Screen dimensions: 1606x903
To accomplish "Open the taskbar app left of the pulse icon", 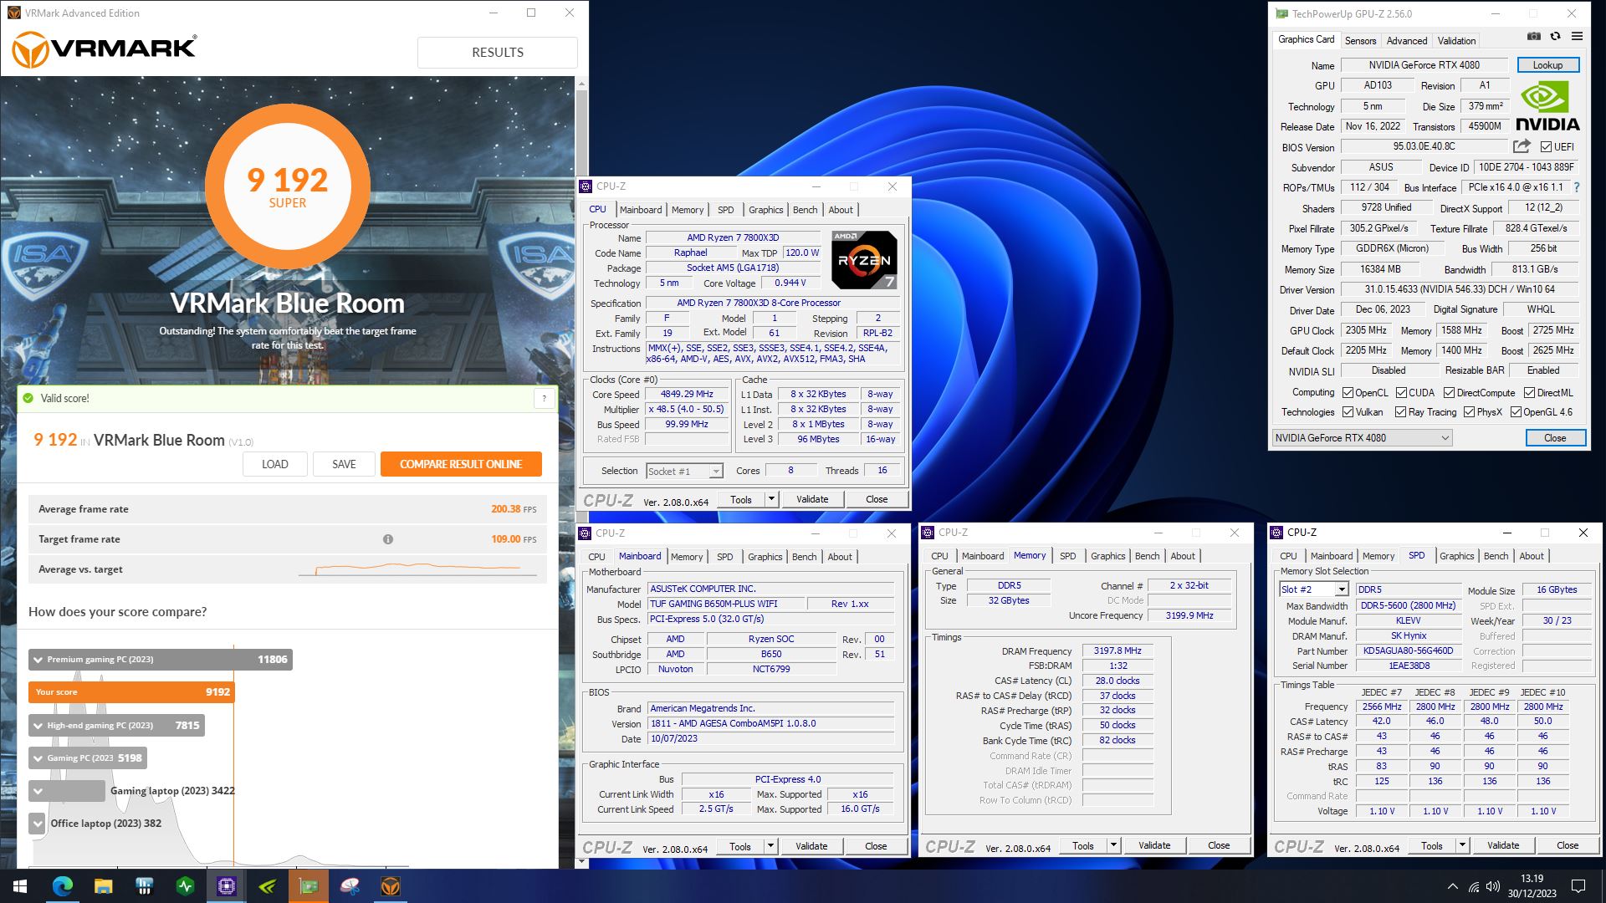I will (144, 886).
